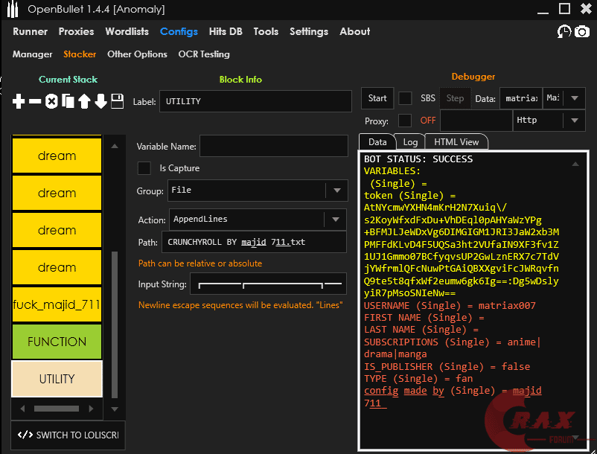
Task: Click the camera screenshot icon at top right
Action: tap(582, 31)
